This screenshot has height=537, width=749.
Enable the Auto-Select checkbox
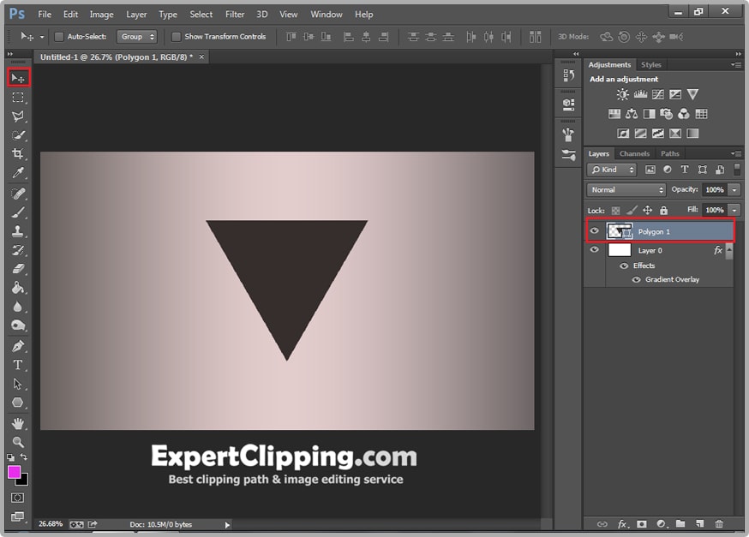click(x=59, y=37)
